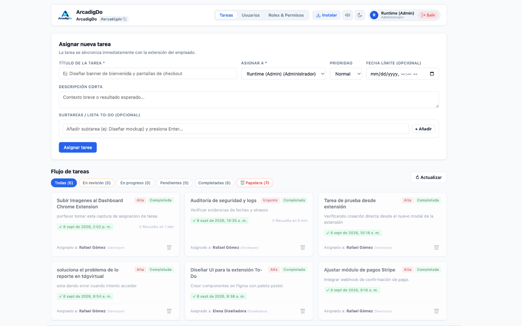The height and width of the screenshot is (326, 522).
Task: Show Todas (6) tasks filter
Action: (x=64, y=183)
